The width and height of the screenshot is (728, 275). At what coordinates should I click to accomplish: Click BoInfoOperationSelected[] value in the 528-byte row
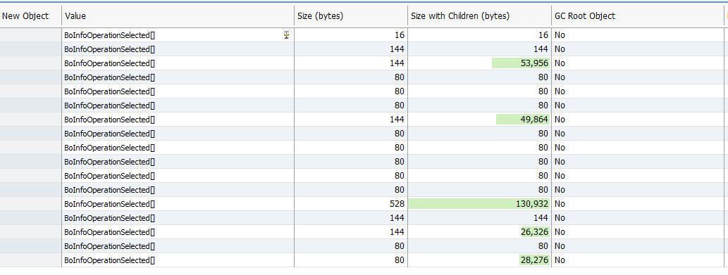click(x=109, y=204)
